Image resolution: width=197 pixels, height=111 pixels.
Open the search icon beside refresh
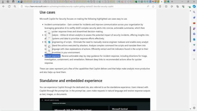click(x=15, y=6)
